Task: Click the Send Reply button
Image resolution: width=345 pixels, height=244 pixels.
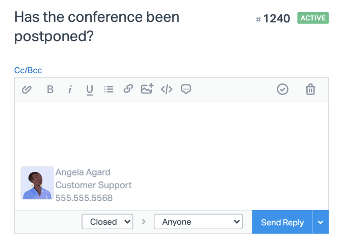Action: 282,222
